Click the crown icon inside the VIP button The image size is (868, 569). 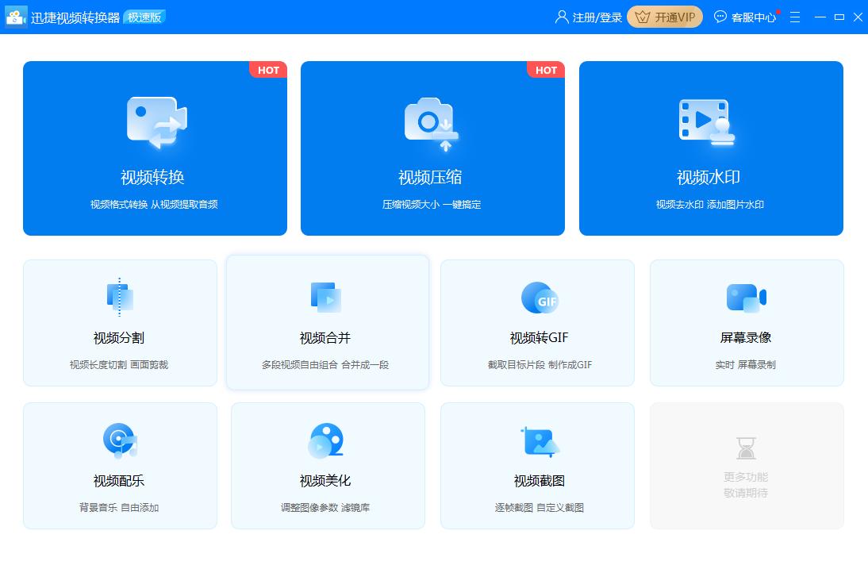(644, 16)
